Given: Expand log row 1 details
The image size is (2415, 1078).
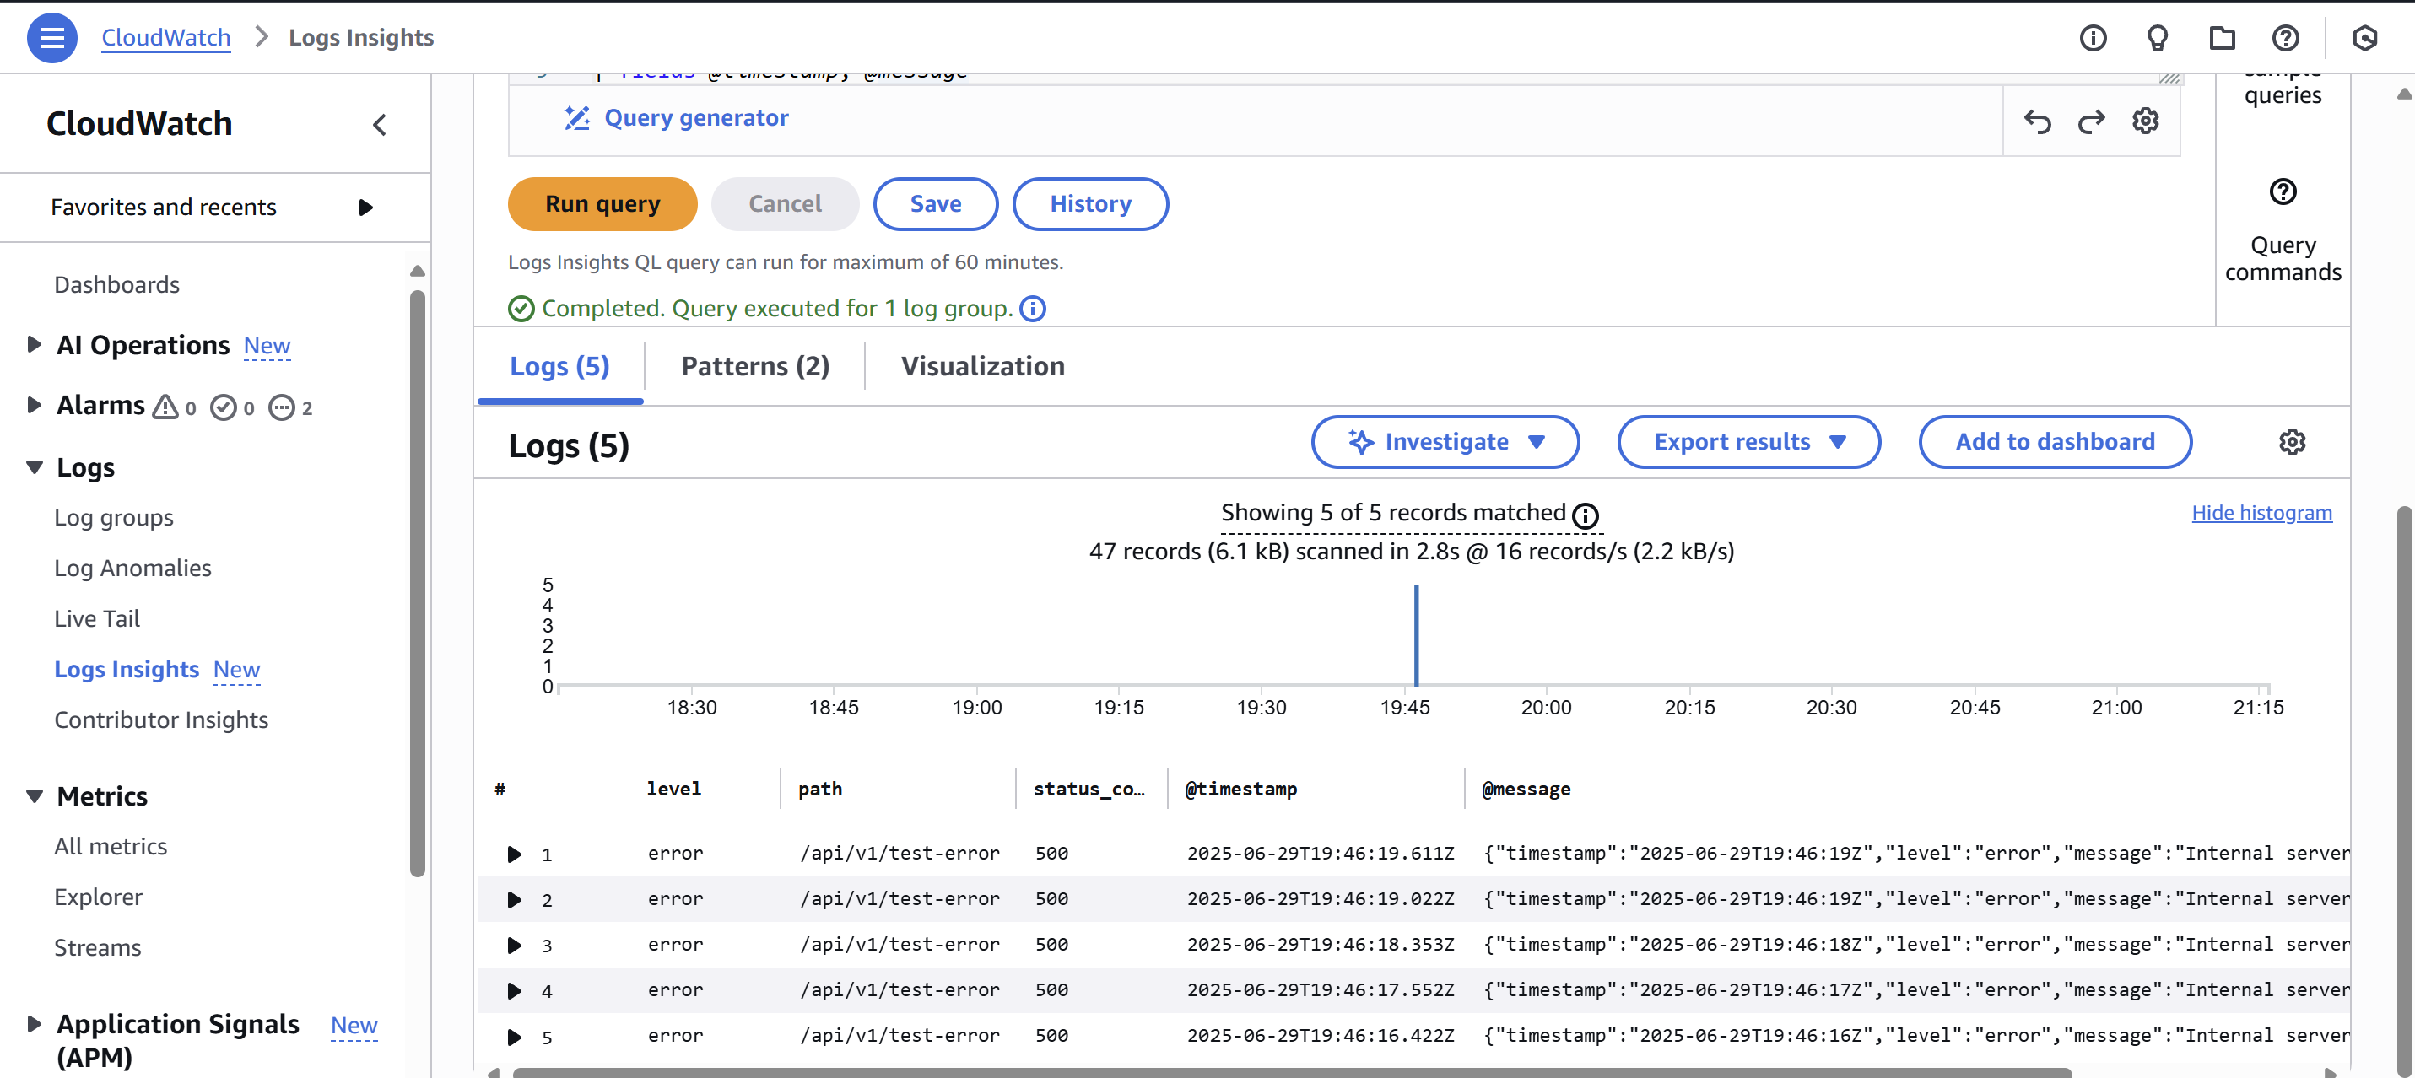Looking at the screenshot, I should (x=514, y=854).
